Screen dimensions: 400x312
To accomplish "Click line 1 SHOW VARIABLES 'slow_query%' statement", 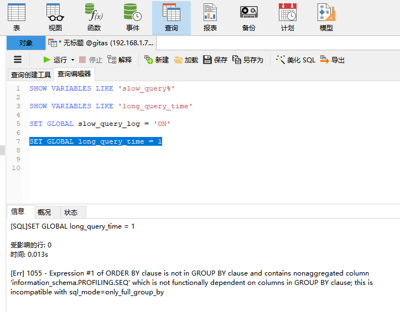I will coord(102,88).
